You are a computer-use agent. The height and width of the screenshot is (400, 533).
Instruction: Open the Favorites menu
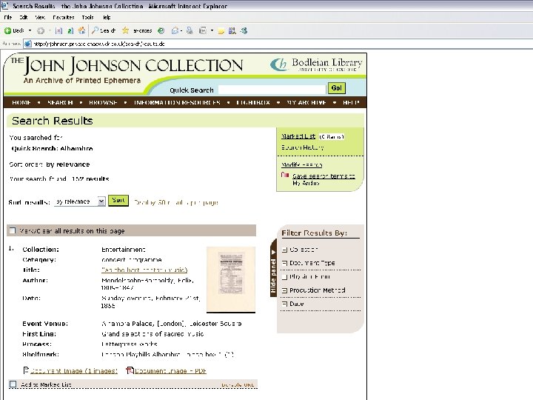click(x=64, y=17)
